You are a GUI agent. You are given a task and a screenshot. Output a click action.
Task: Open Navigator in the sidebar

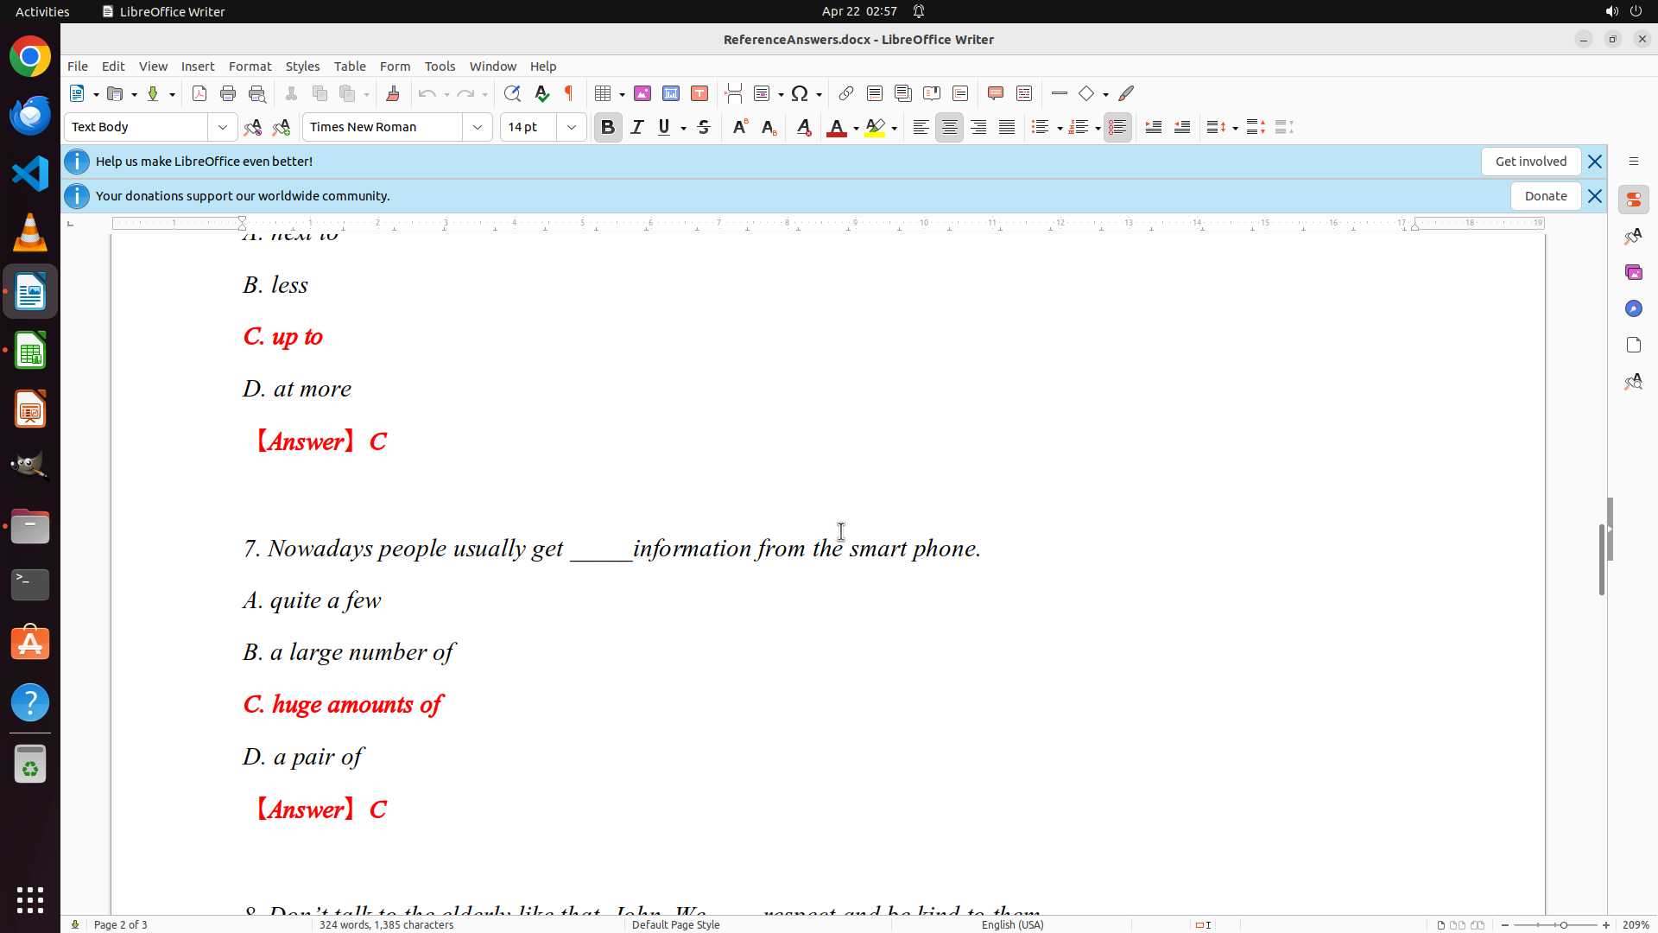(x=1633, y=308)
